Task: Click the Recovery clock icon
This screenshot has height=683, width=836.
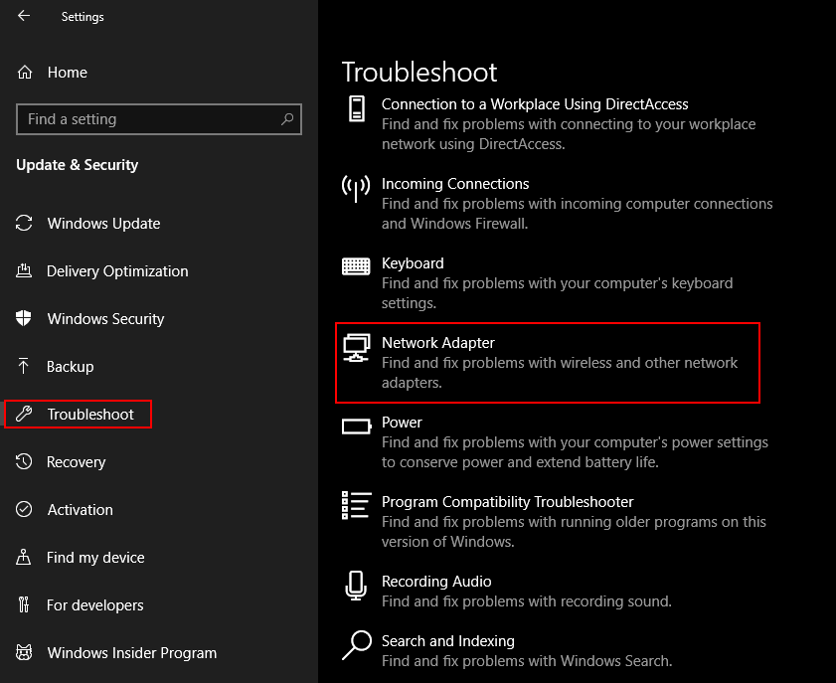Action: coord(24,461)
